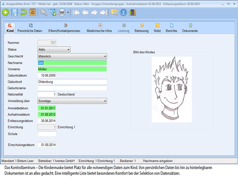Click the green add new record icon
Viewport: 238px width, 178px height.
pyautogui.click(x=6, y=12)
